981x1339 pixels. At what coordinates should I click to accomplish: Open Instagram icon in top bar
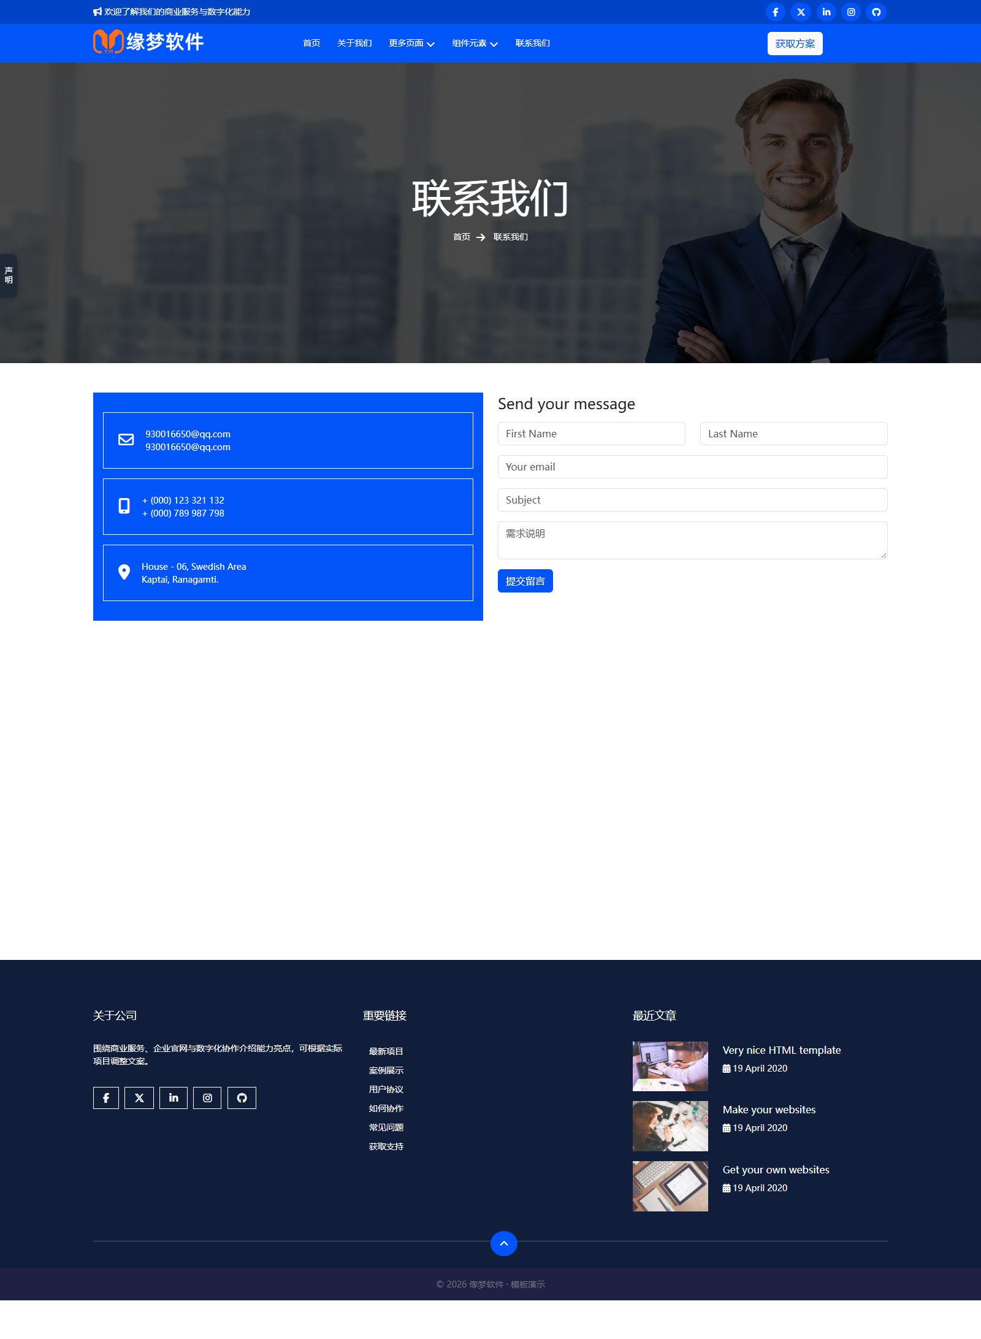[x=851, y=12]
